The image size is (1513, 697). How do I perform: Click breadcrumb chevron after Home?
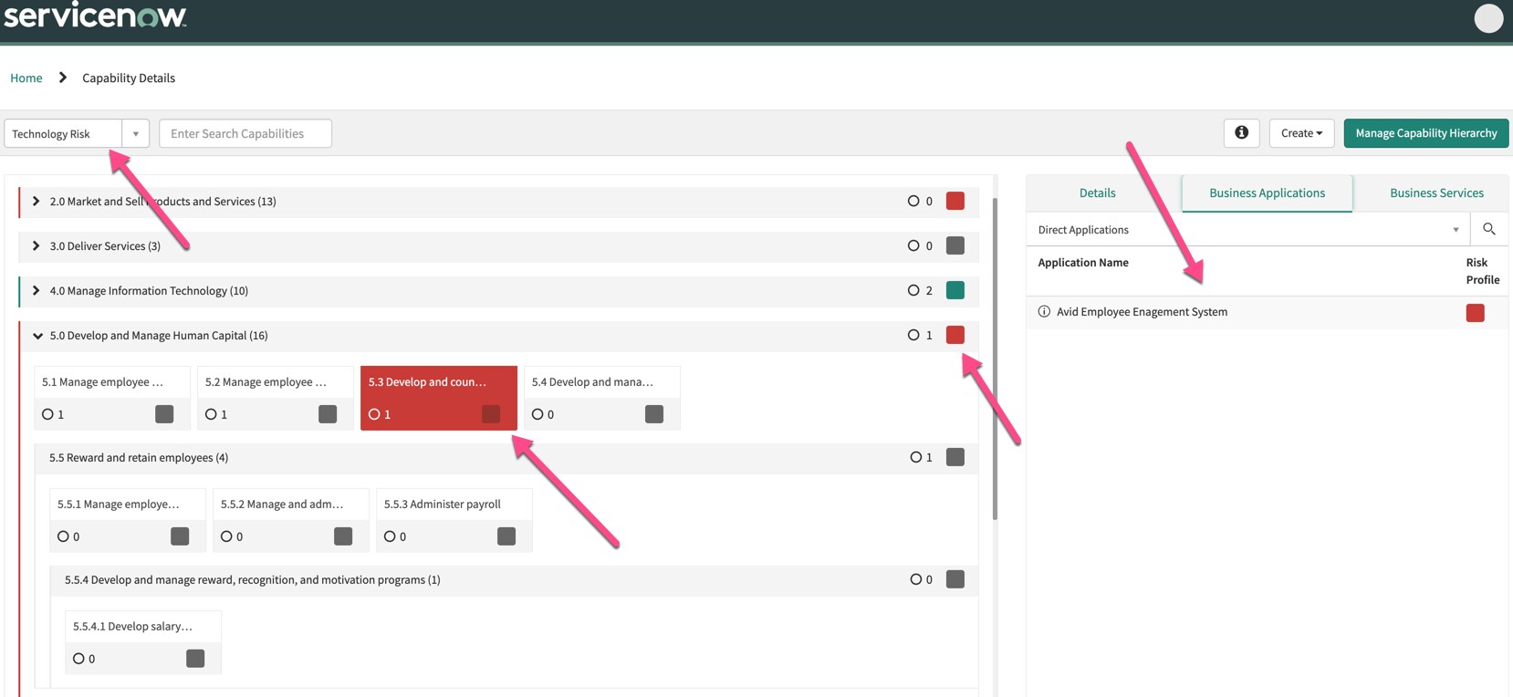point(63,78)
